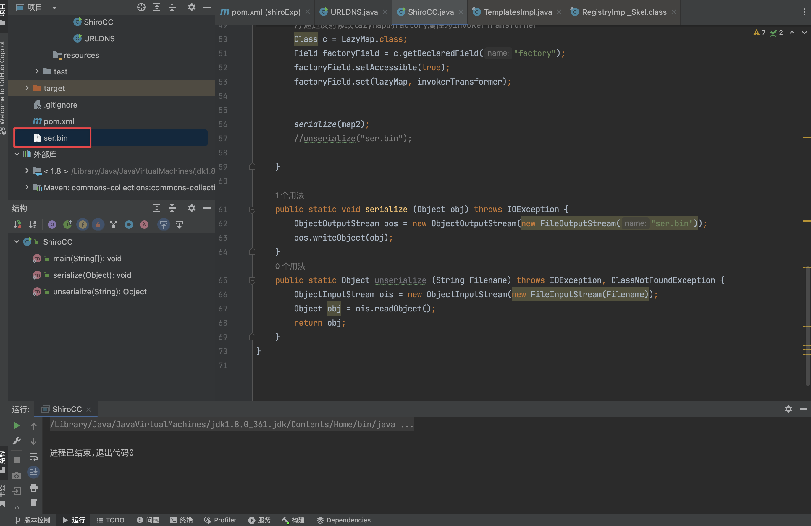Viewport: 811px width, 526px height.
Task: Expand all in Project panel header
Action: (157, 7)
